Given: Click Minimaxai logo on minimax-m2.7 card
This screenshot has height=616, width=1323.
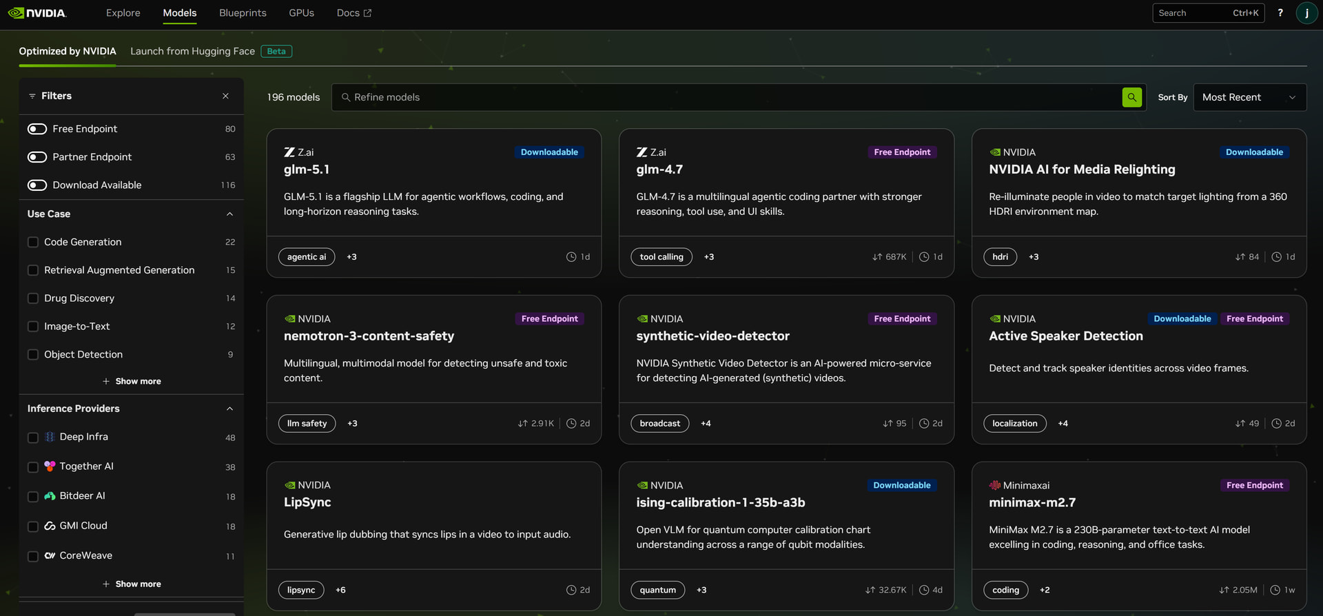Looking at the screenshot, I should [994, 486].
